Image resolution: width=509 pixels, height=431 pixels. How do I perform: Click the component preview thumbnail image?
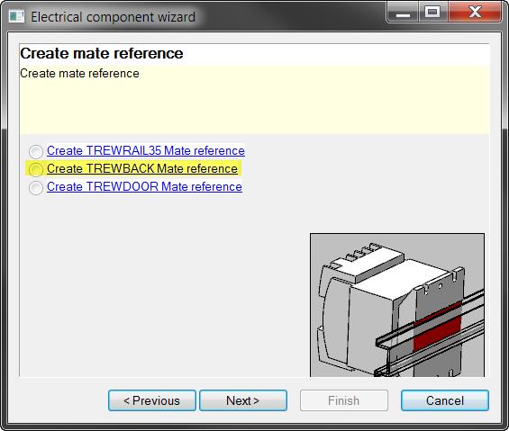click(x=397, y=305)
